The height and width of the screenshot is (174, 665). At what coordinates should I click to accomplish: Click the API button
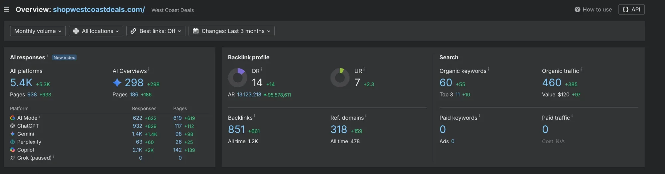pos(631,9)
